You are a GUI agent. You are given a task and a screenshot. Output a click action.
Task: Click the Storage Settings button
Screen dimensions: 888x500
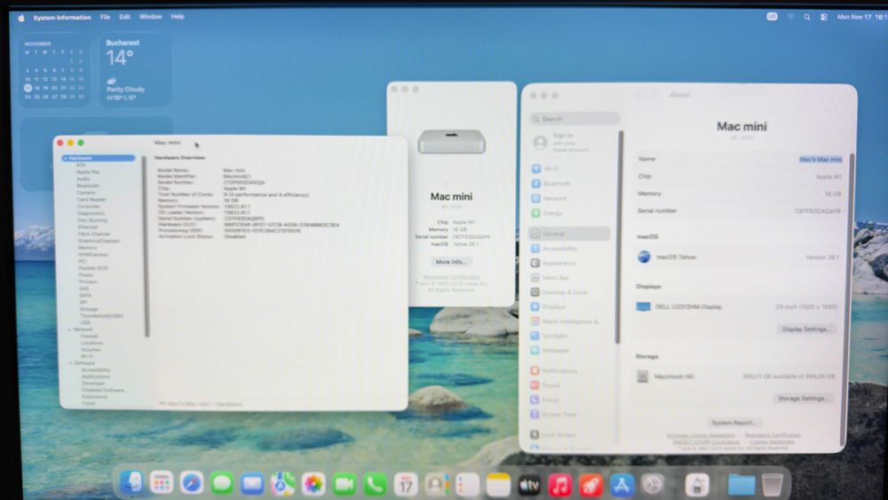pos(803,398)
